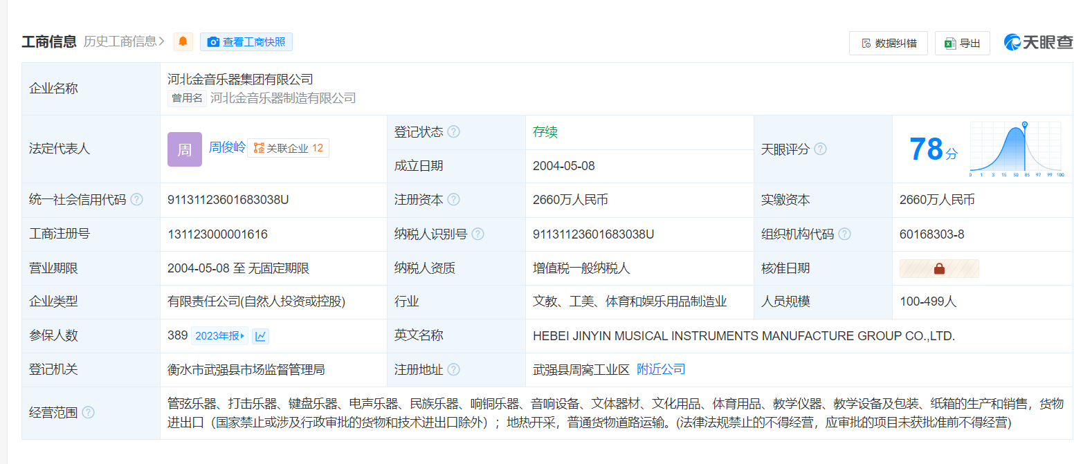Click the 企业类型 label cell

pyautogui.click(x=91, y=301)
